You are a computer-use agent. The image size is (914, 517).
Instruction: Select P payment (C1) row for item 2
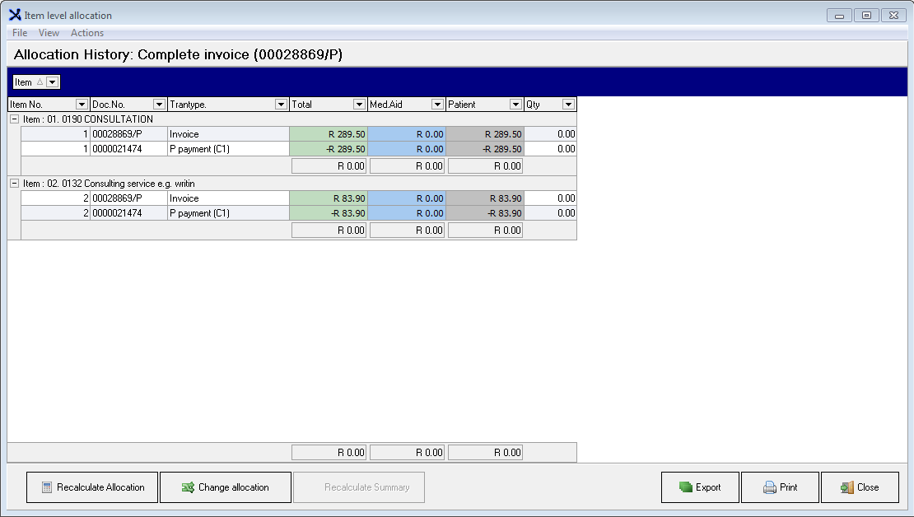227,213
